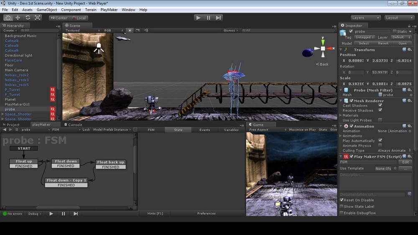Open the Terrain menu
418x235 pixels.
click(x=91, y=10)
